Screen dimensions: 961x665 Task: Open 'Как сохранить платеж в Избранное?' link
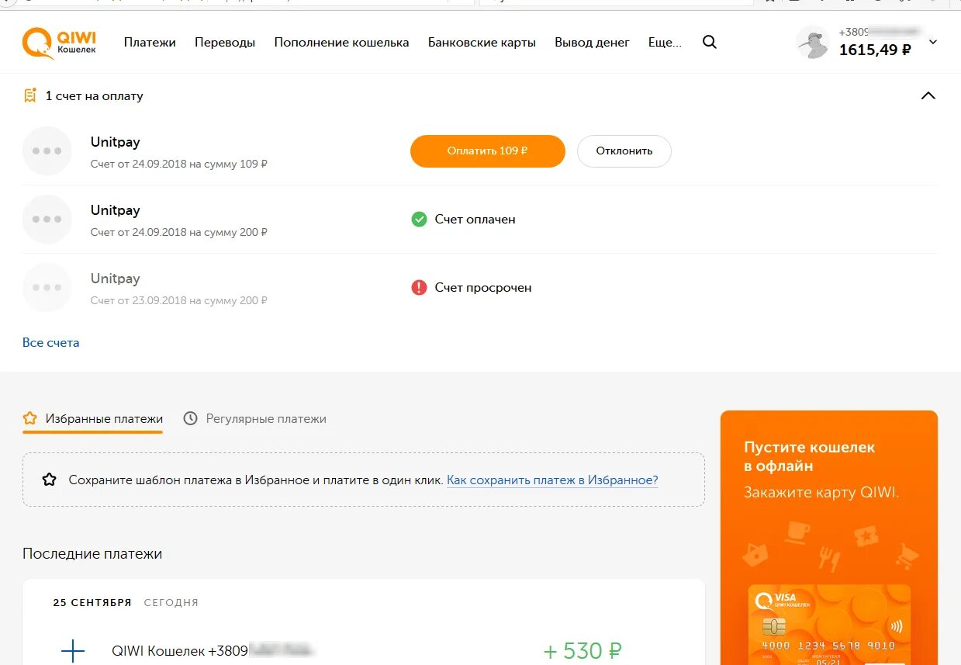point(552,480)
